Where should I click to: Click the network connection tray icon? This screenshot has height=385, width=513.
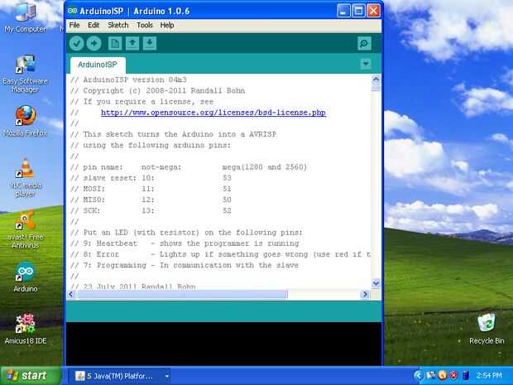(x=430, y=375)
